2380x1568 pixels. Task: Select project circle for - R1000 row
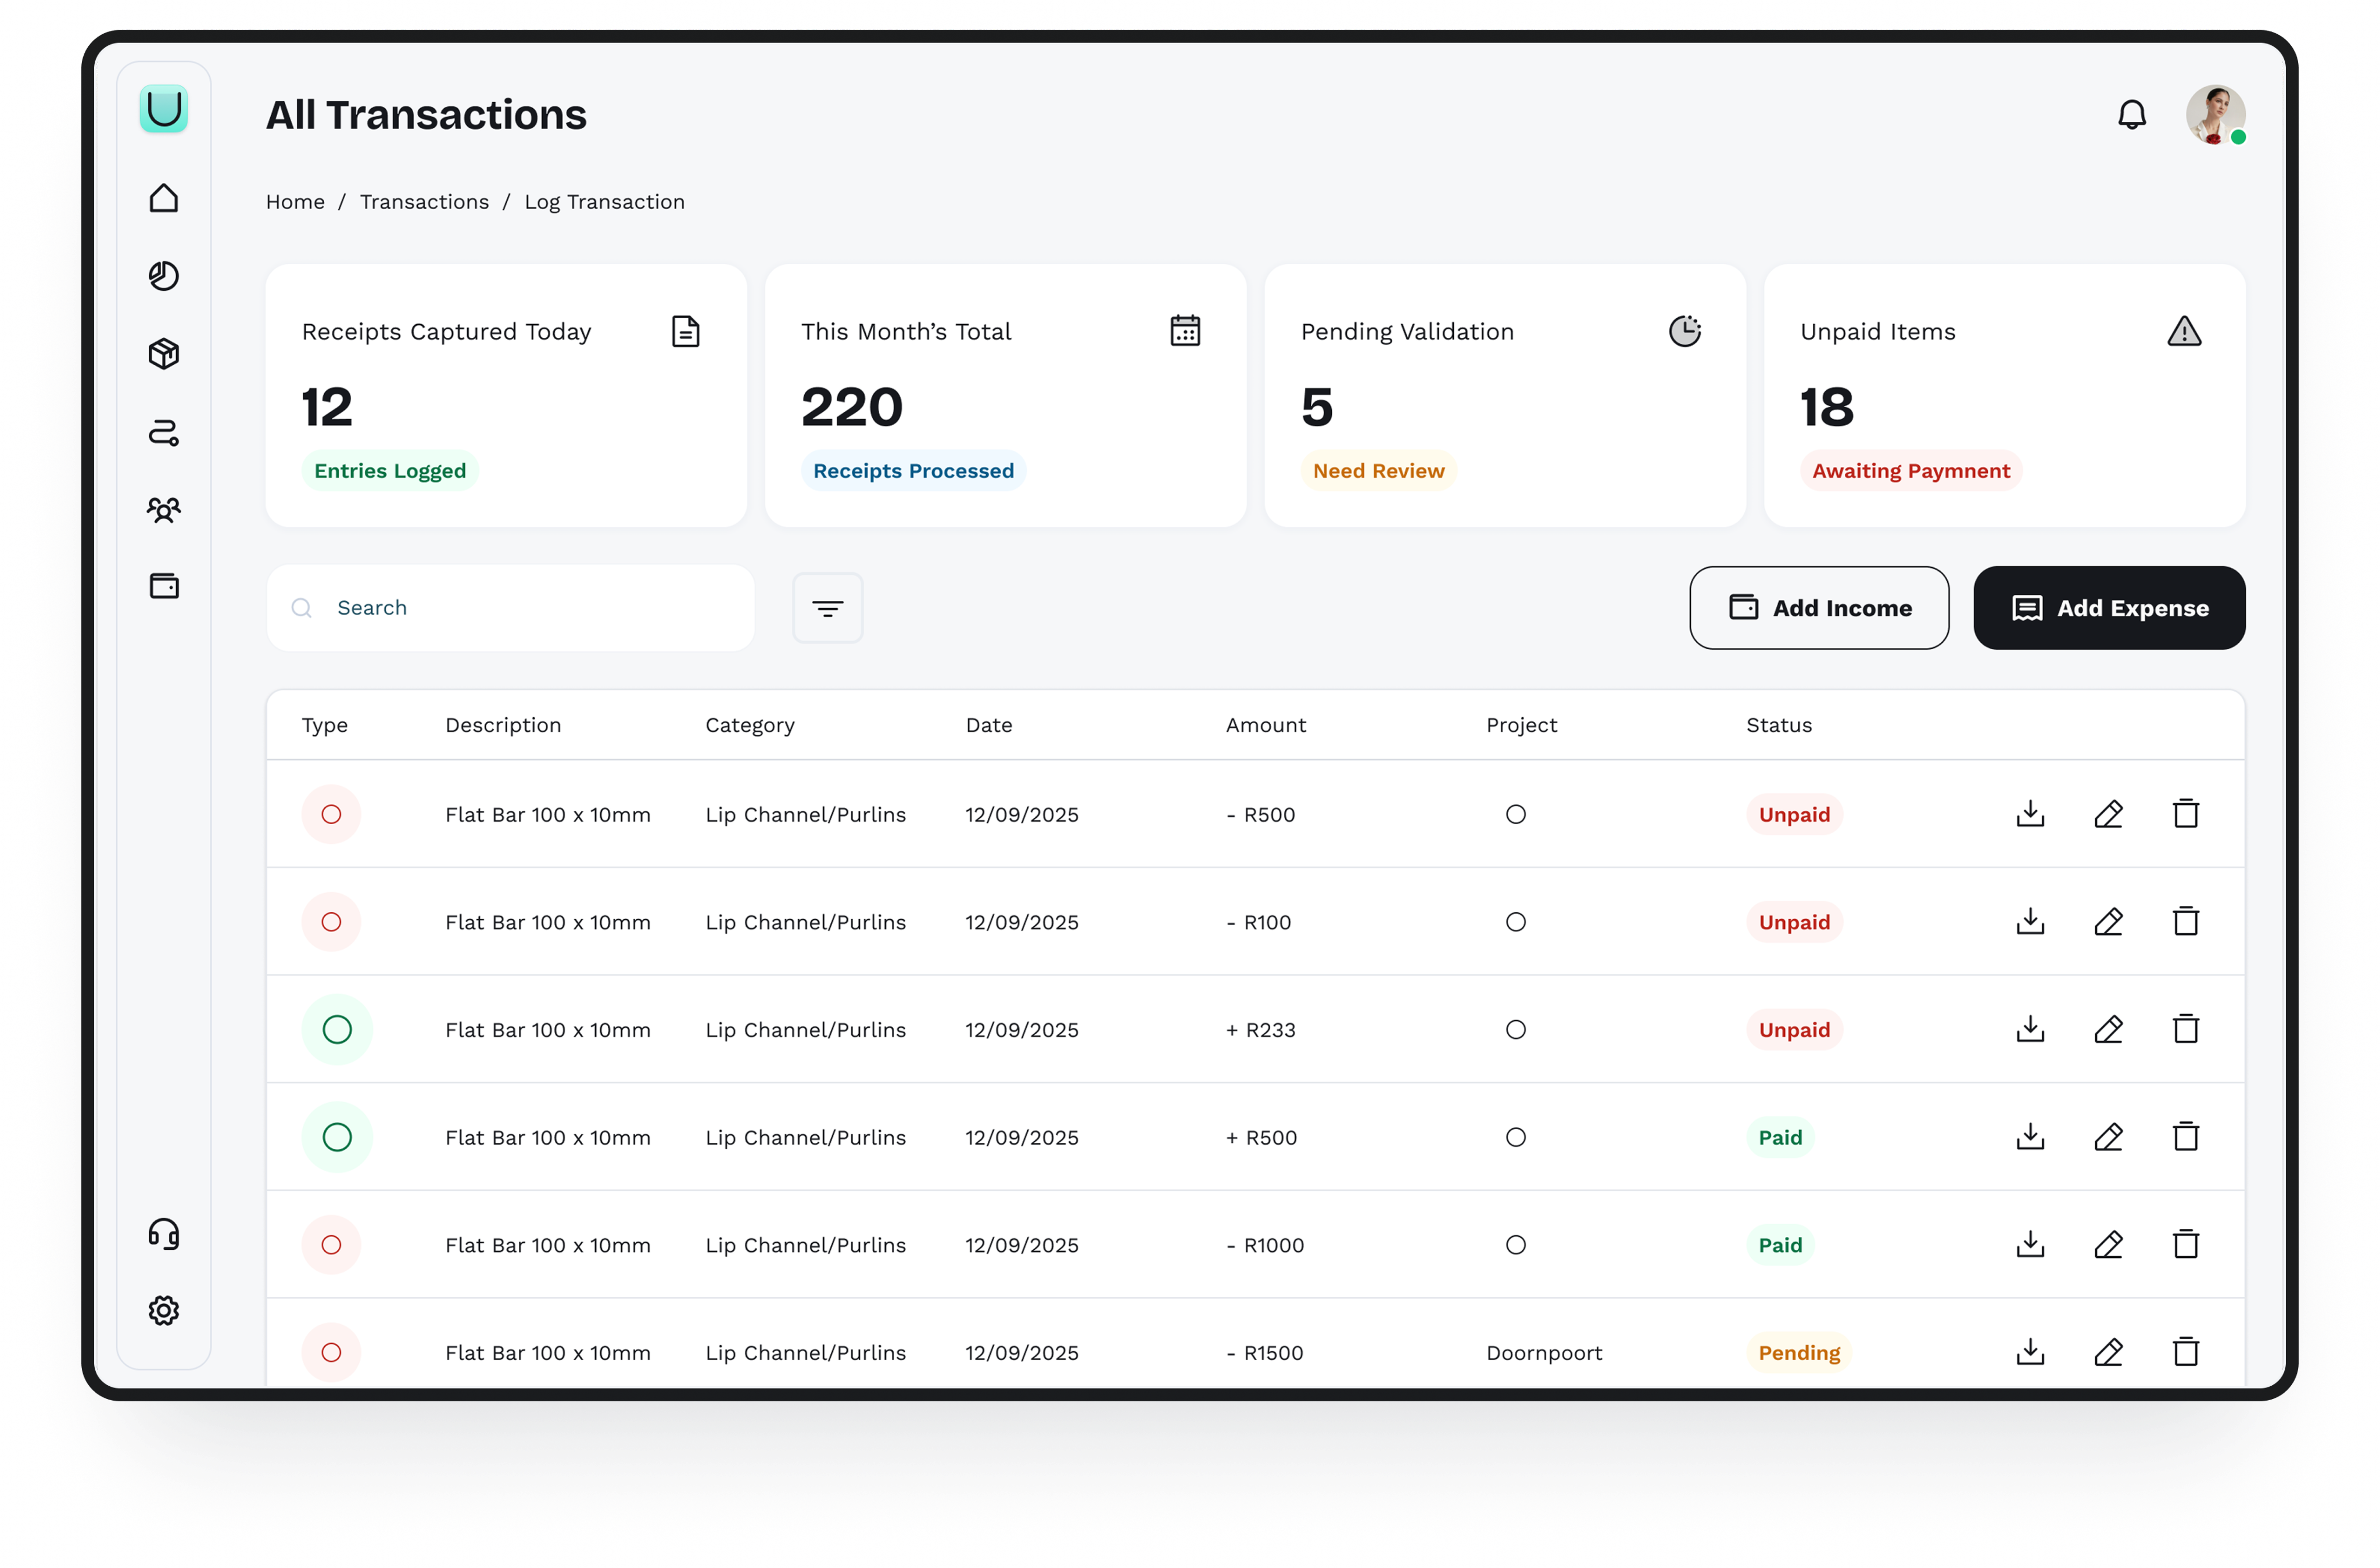pos(1515,1245)
